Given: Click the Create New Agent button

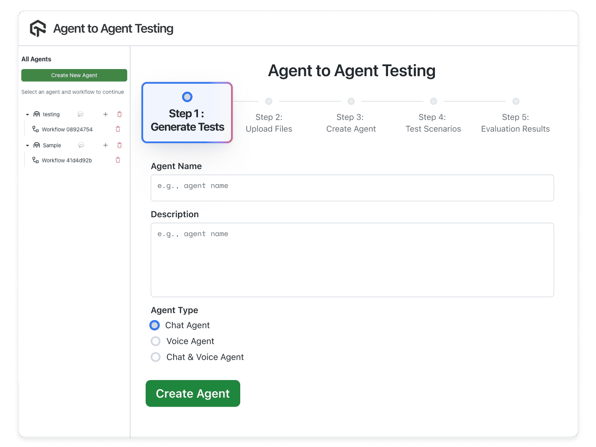Looking at the screenshot, I should [74, 75].
